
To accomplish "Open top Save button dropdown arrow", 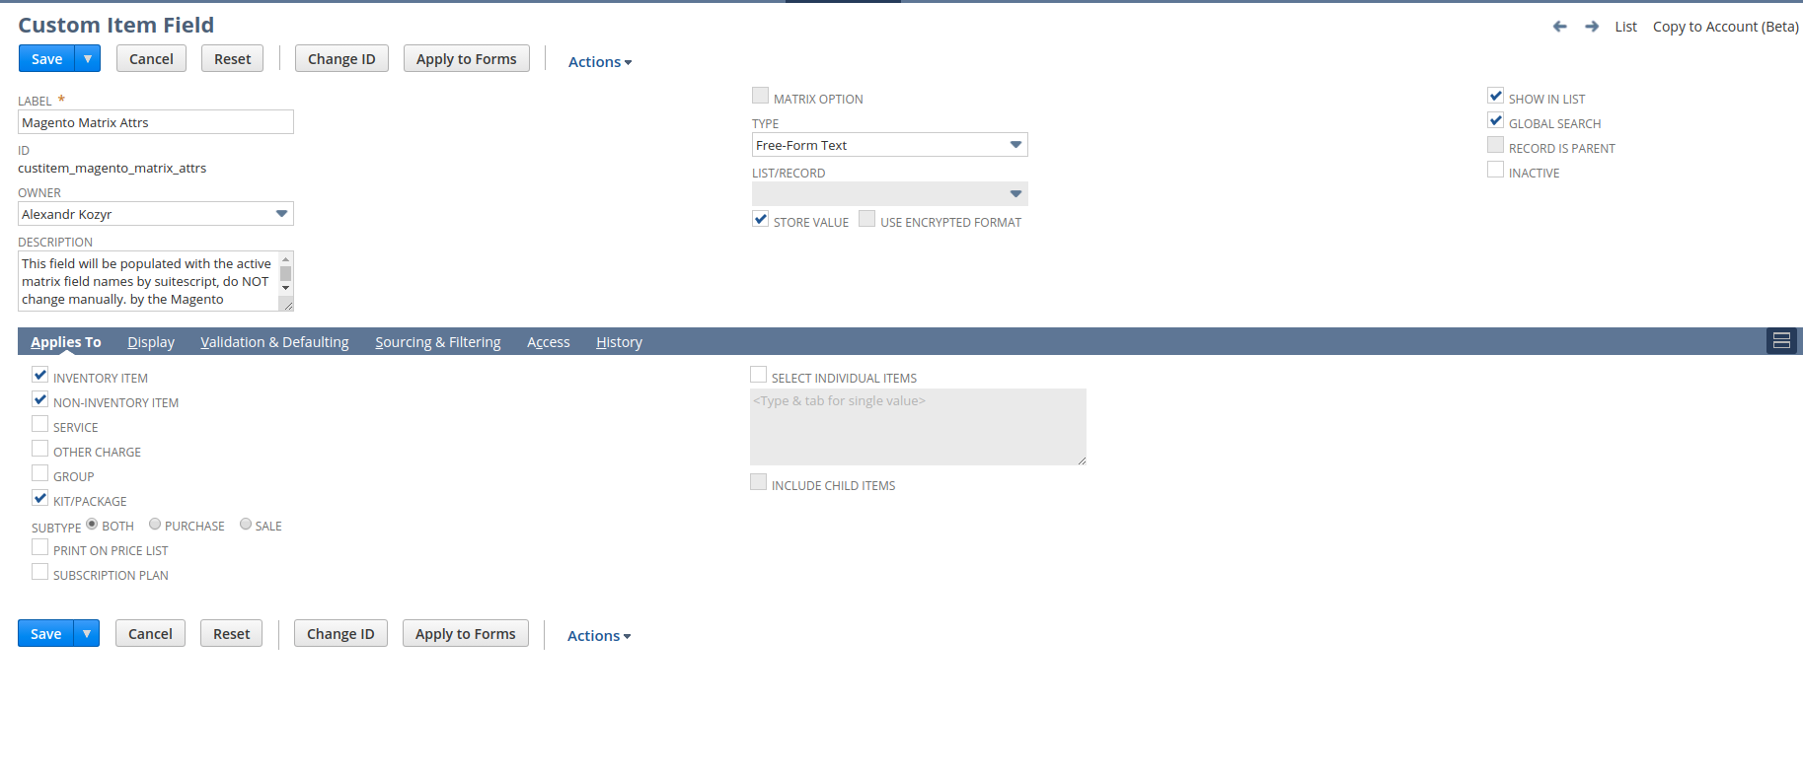I will coord(88,59).
